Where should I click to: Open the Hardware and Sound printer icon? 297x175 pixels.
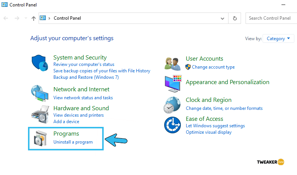(x=40, y=114)
